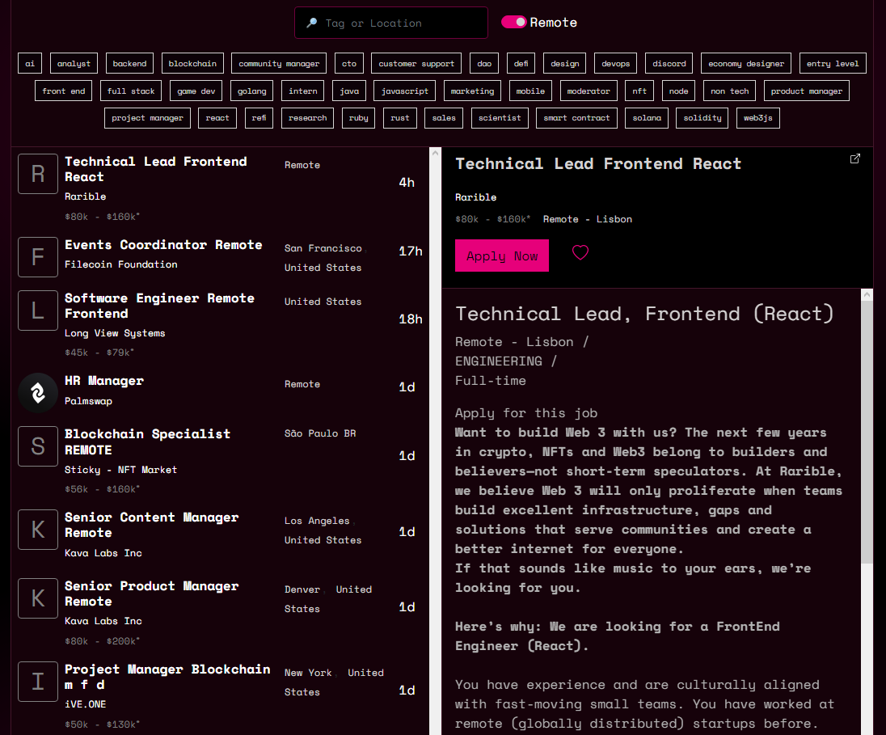Select the blockchain tag
Viewport: 886px width, 735px height.
pos(192,63)
